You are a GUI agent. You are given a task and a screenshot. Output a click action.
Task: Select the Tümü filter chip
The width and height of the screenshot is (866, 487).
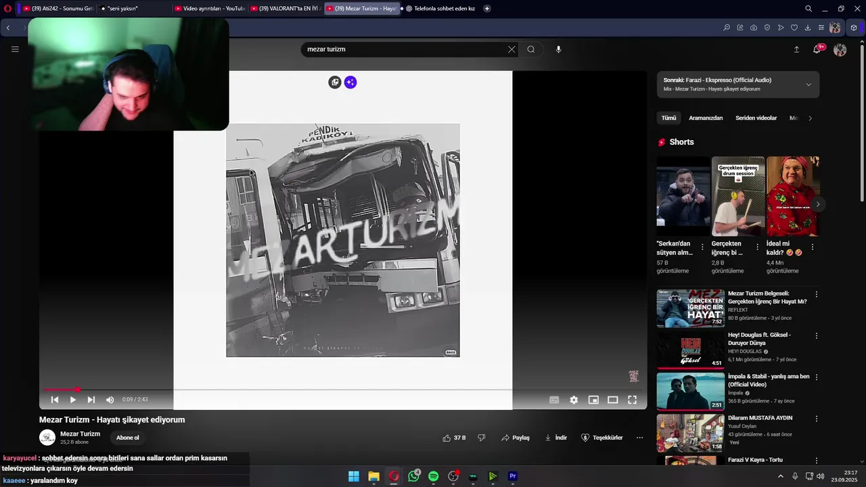[668, 118]
